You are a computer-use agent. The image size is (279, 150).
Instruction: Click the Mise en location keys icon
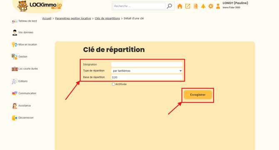pos(15,45)
